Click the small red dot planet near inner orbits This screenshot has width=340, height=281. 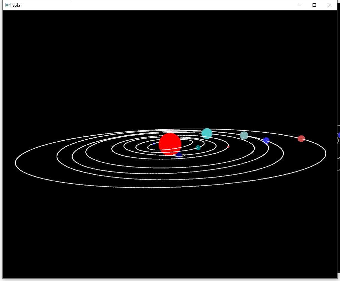[x=228, y=147]
